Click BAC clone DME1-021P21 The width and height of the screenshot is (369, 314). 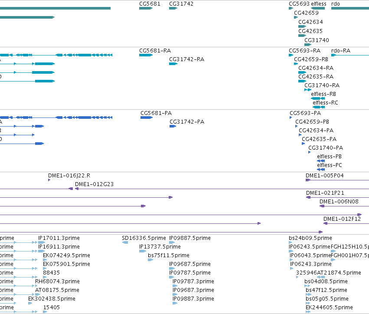click(337, 197)
